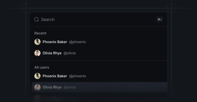Choose Olivia Rhye name in Recent list
Image resolution: width=197 pixels, height=102 pixels.
pyautogui.click(x=52, y=53)
